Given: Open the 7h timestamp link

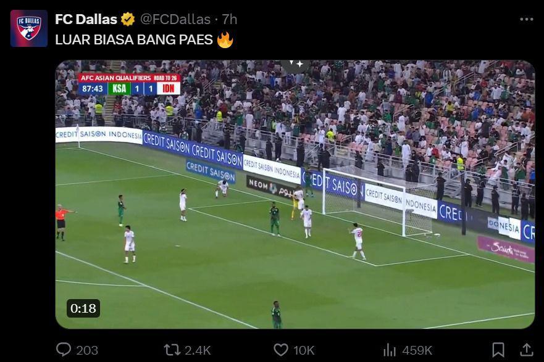Looking at the screenshot, I should point(230,19).
